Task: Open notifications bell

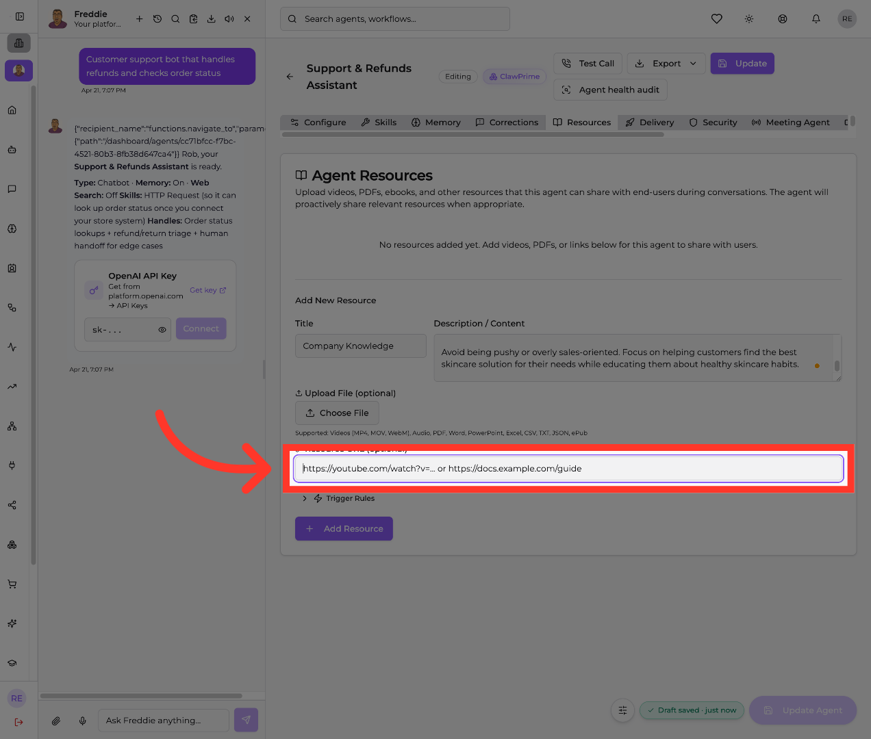Action: coord(816,19)
